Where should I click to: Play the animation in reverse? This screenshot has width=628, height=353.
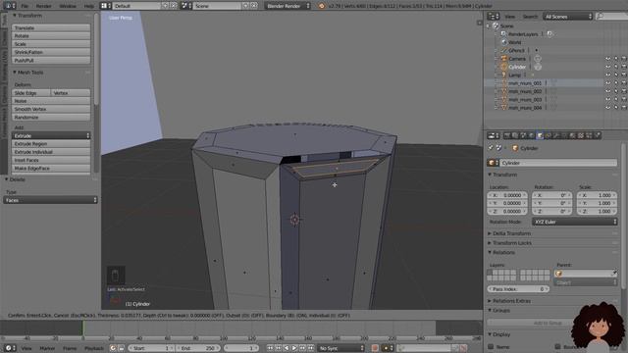coord(286,348)
